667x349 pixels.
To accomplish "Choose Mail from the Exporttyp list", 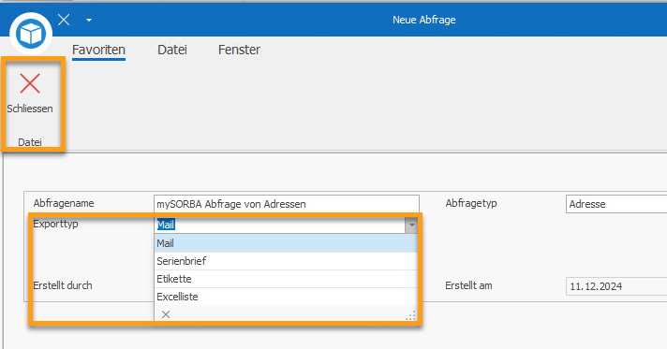I will coord(286,243).
